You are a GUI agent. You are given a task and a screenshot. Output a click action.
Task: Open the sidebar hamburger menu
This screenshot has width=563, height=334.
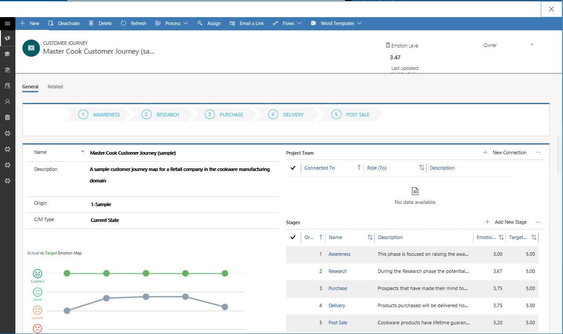[7, 23]
